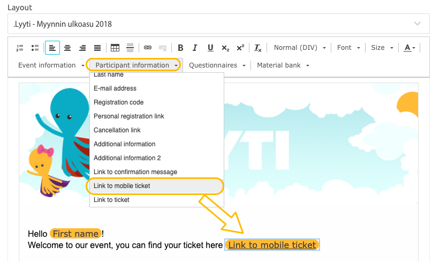Open the Event information dropdown
The width and height of the screenshot is (433, 262).
coord(51,65)
